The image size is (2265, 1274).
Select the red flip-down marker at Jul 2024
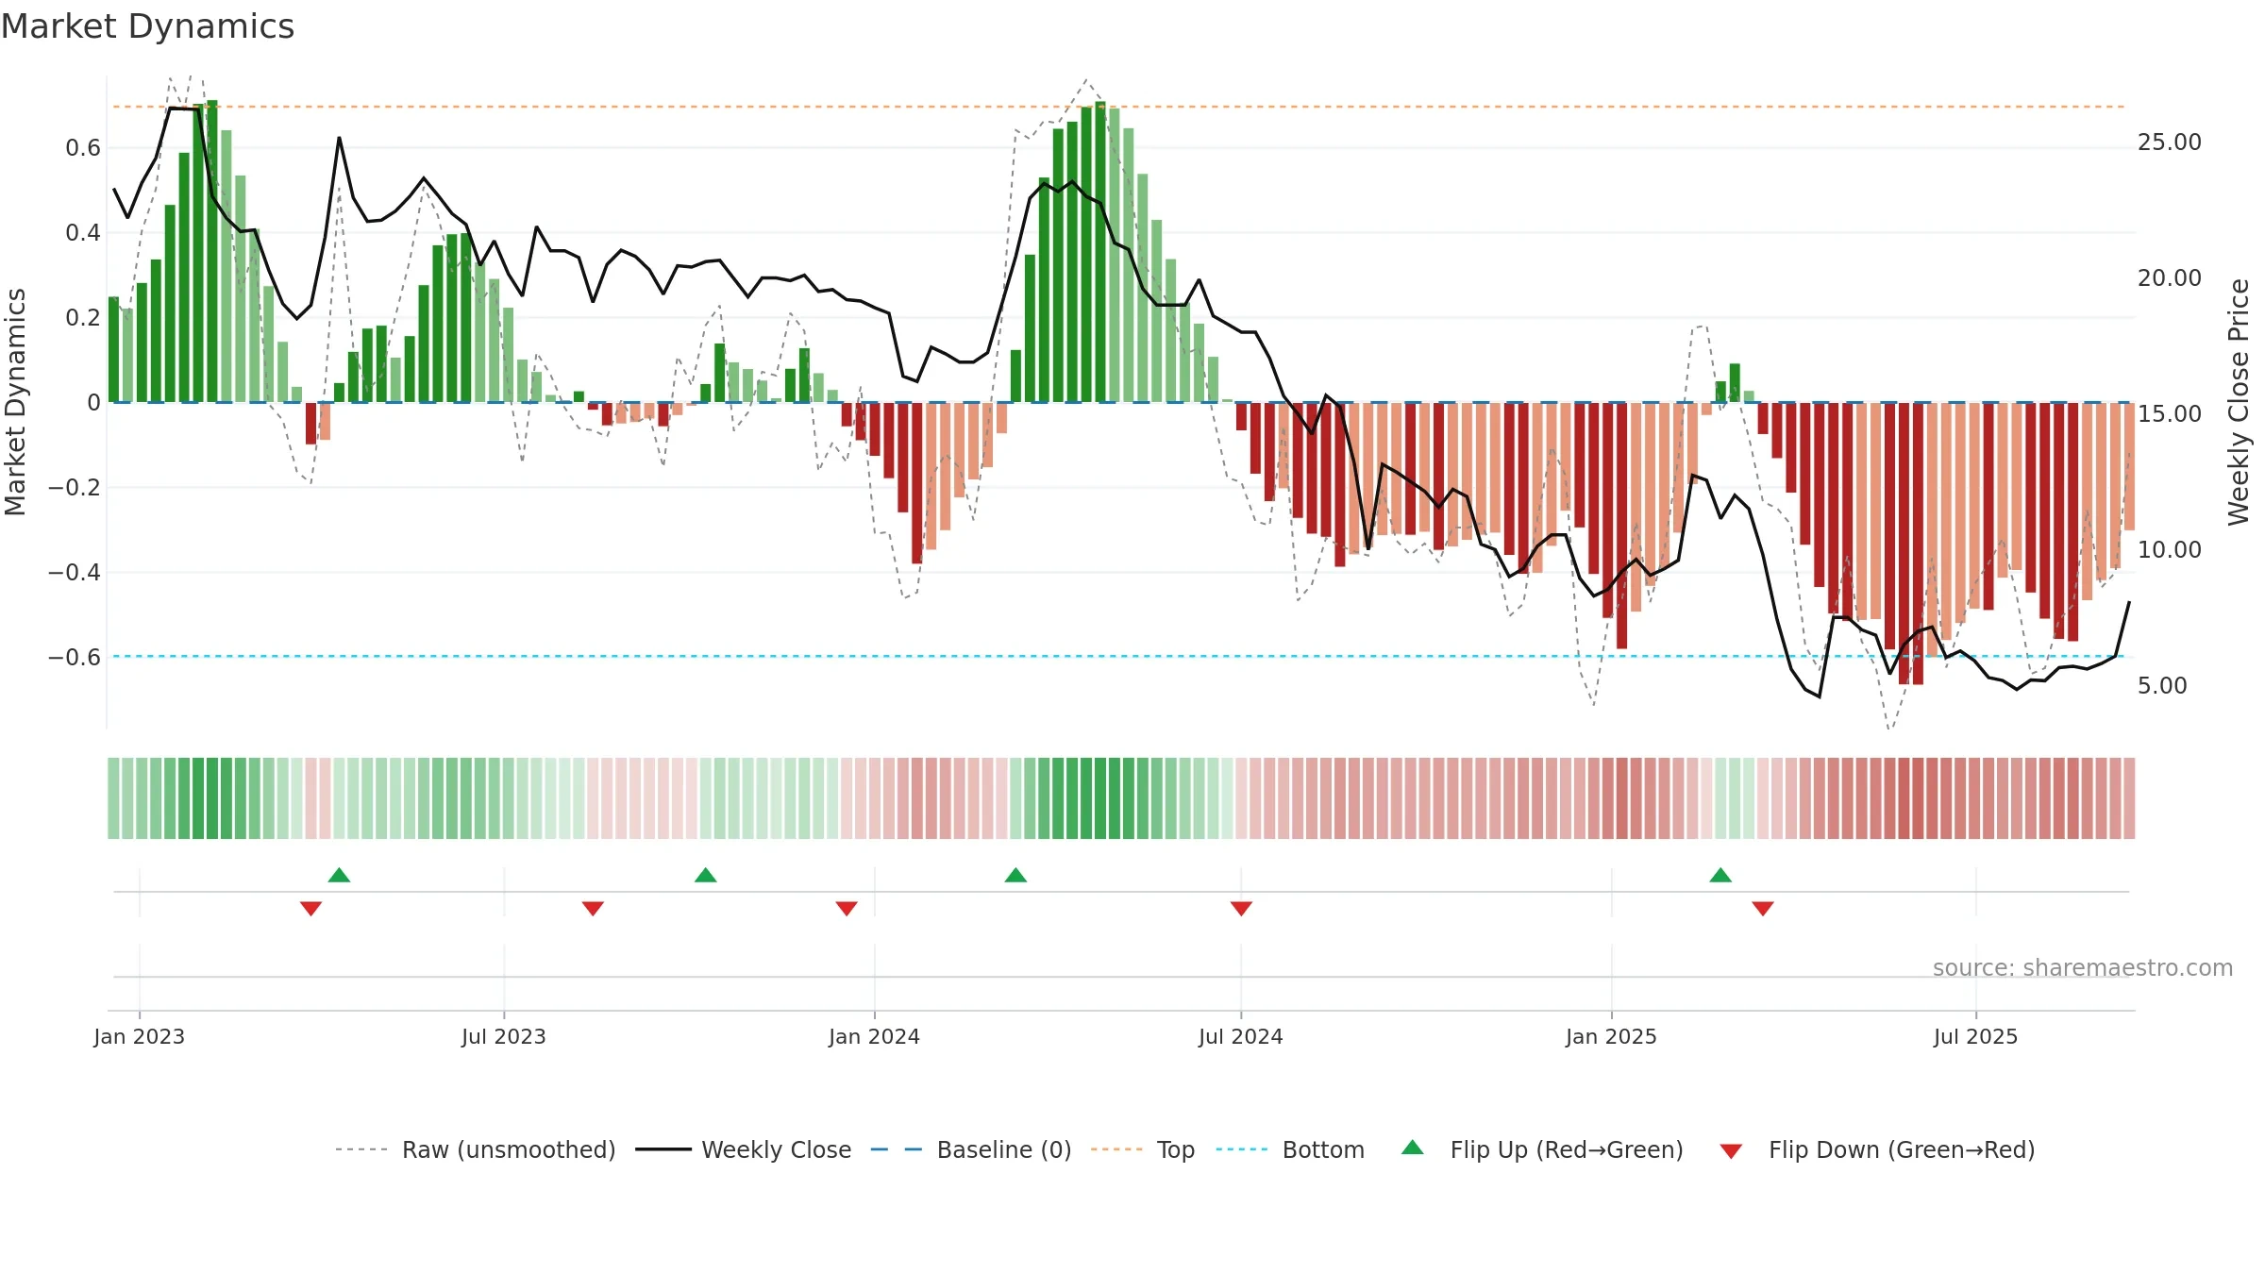(1241, 908)
